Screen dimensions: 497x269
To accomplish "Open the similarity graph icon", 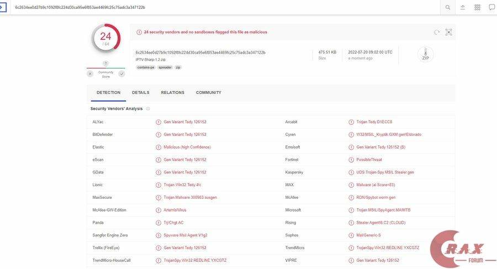I will tap(448, 32).
